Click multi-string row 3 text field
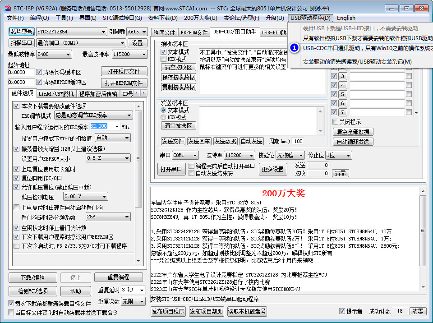The image size is (433, 323). pos(377,76)
